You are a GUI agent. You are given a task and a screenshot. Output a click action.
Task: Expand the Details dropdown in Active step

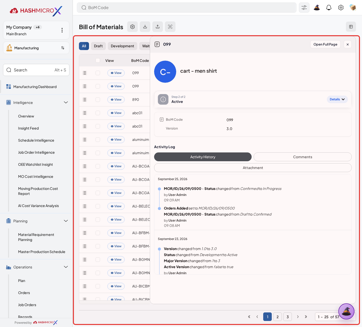point(337,99)
